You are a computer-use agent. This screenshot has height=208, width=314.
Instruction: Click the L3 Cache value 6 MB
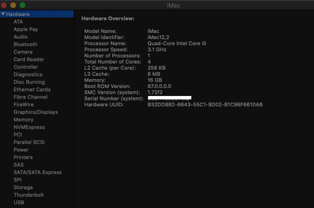(x=154, y=74)
